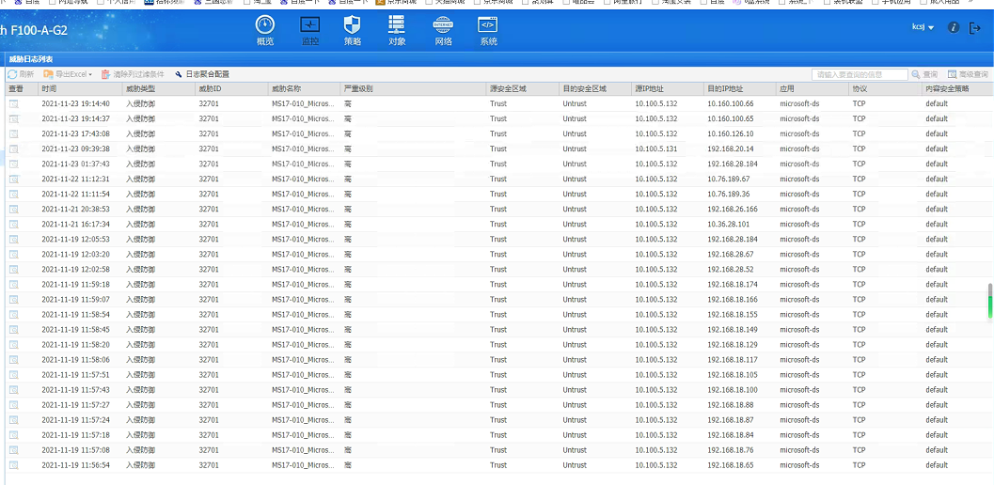Click 刷新 to refresh the log list
The image size is (994, 485).
21,74
